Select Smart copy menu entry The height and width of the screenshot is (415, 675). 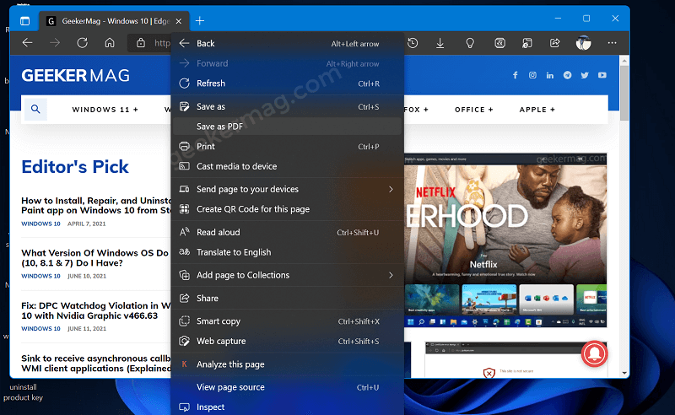[287, 321]
